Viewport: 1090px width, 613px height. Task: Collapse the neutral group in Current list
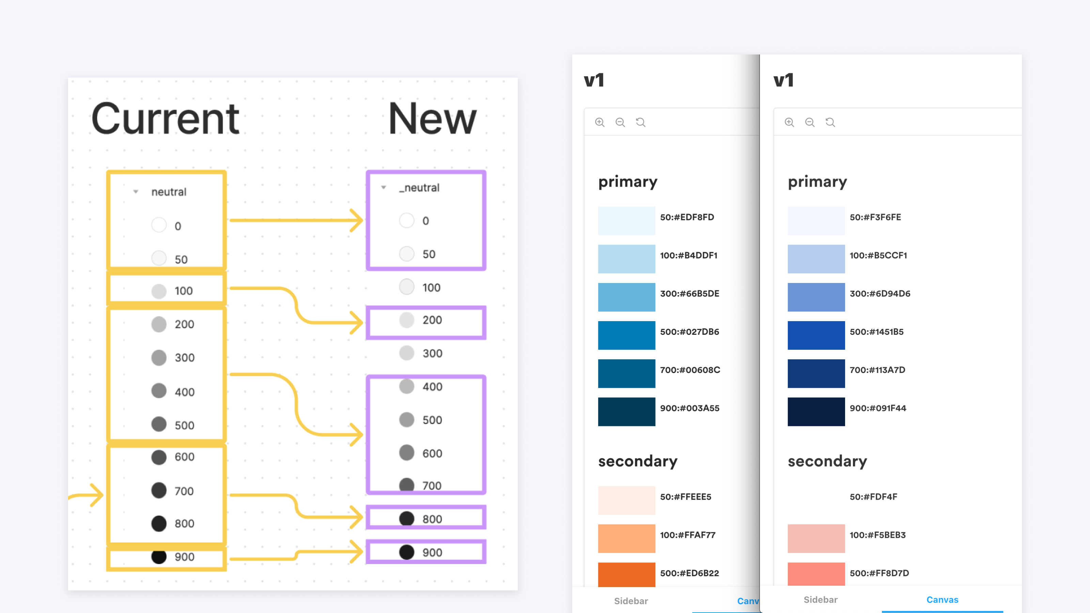(x=136, y=192)
